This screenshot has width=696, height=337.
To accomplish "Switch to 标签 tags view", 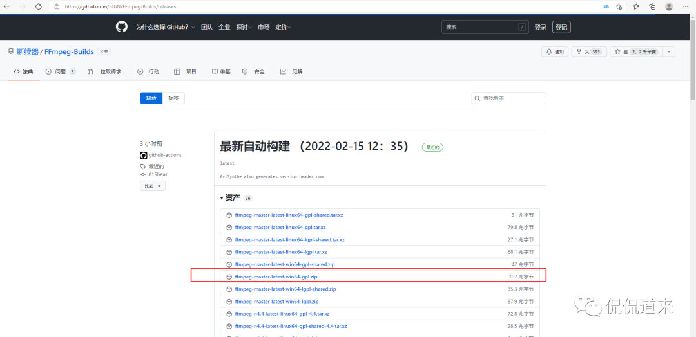I will tap(173, 98).
